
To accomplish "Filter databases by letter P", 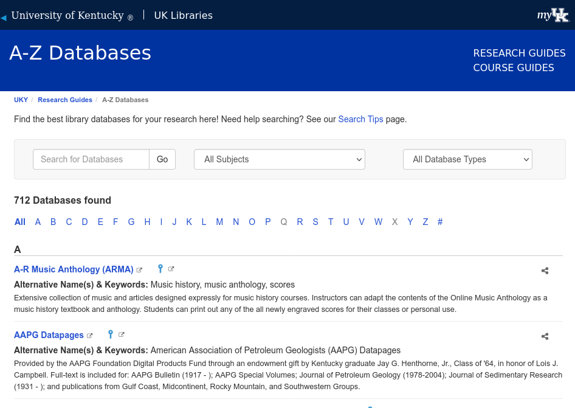I will pyautogui.click(x=268, y=222).
